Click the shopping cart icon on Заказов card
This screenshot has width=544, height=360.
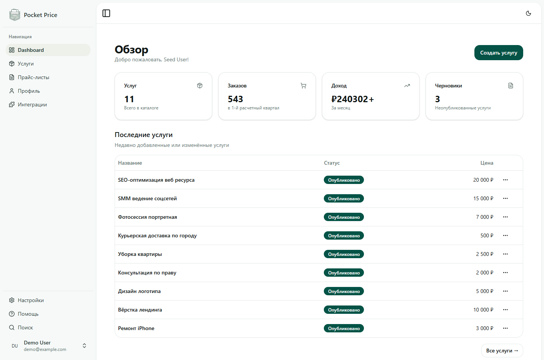[x=303, y=86]
